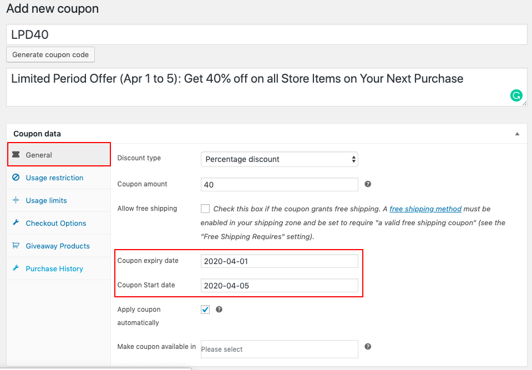Click the coupon code field containing LPD40
532x370 pixels.
tap(266, 34)
